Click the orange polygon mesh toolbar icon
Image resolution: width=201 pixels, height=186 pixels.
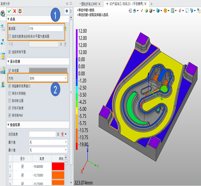pyautogui.click(x=165, y=11)
